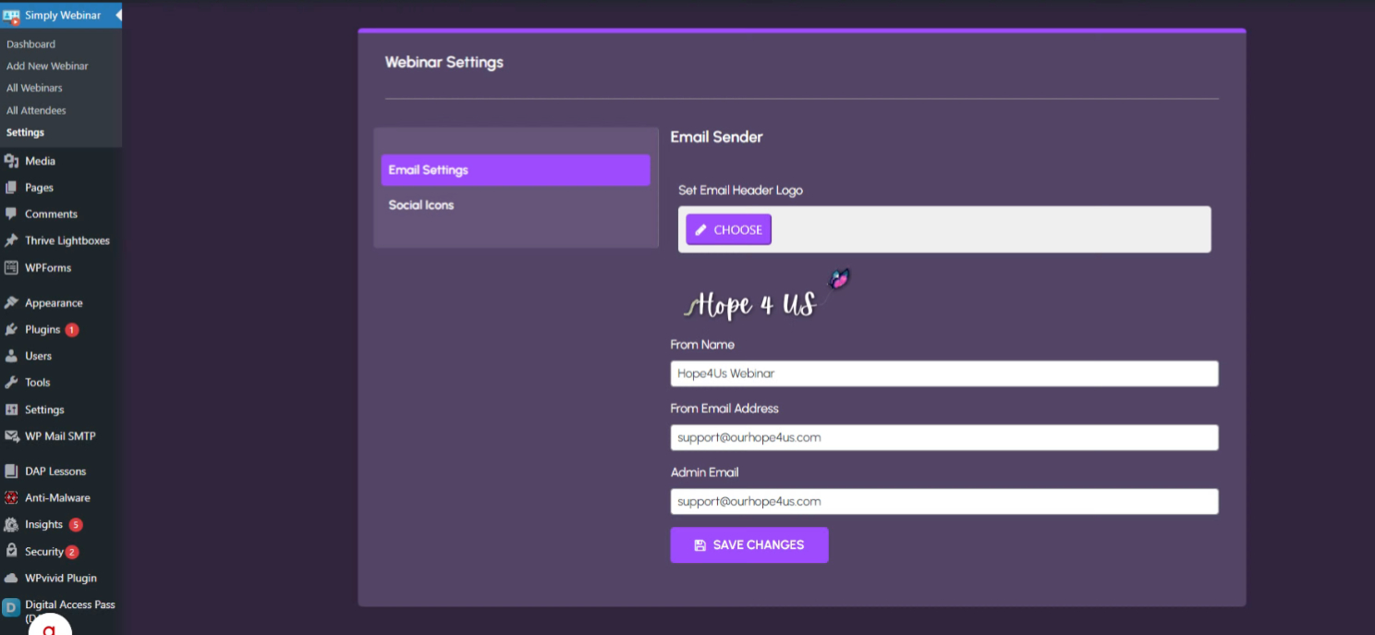
Task: Click into the From Email Address field
Action: [943, 437]
